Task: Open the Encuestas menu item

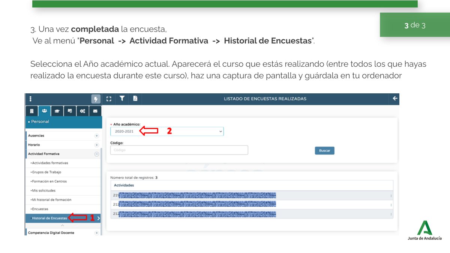Action: (63, 209)
